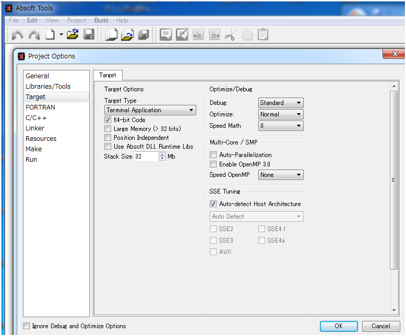Image resolution: width=406 pixels, height=336 pixels.
Task: Uncheck Auto-detect Host Architecture
Action: pos(213,204)
